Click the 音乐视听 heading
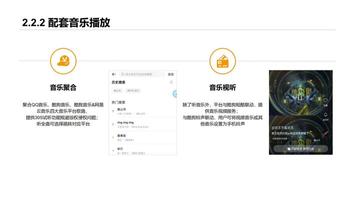This screenshot has width=355, height=199. (222, 87)
